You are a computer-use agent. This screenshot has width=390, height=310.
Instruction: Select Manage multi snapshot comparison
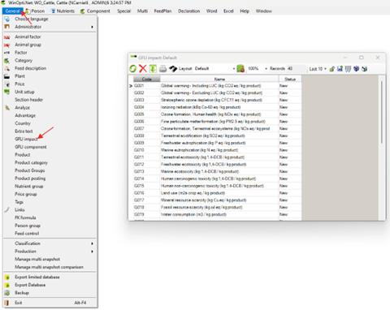pyautogui.click(x=49, y=267)
